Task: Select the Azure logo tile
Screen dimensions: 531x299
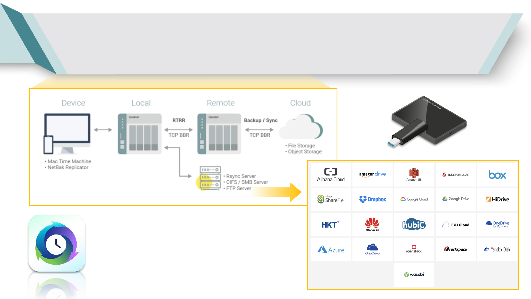Action: [331, 250]
